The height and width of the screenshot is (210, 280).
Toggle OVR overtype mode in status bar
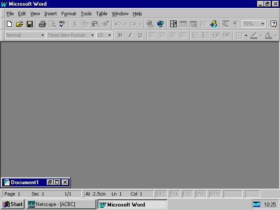point(201,194)
